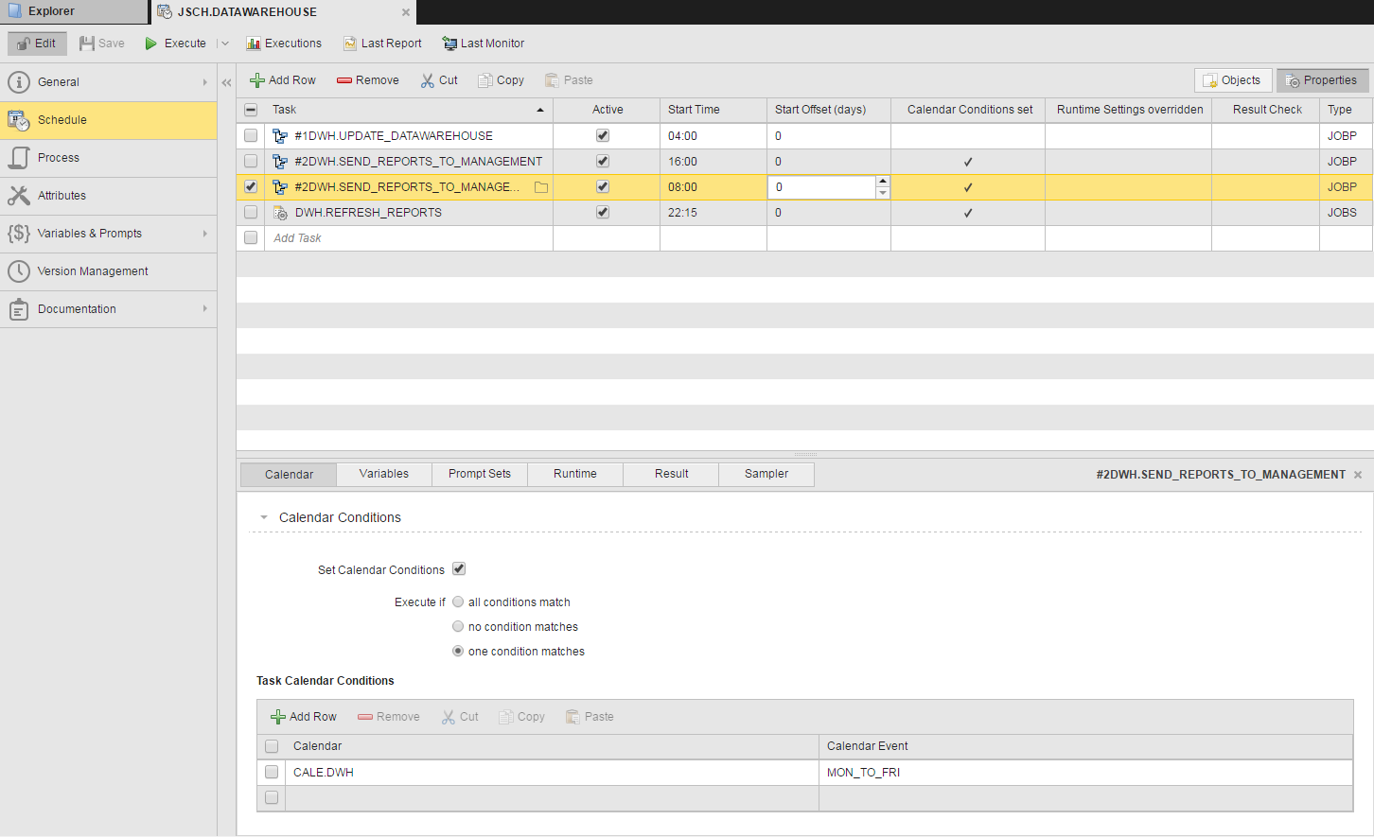The height and width of the screenshot is (837, 1374).
Task: Toggle Active for DWH.REFRESH_REPORTS
Action: point(603,212)
